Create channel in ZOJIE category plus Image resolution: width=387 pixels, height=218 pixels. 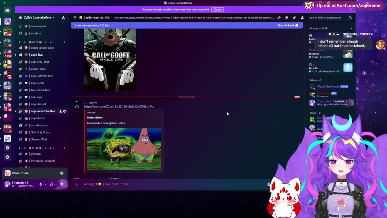64,42
